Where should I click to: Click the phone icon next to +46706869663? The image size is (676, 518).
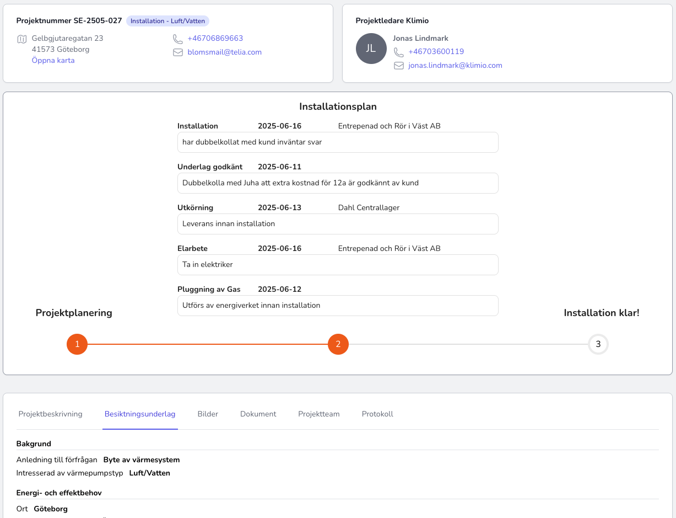[x=177, y=39]
